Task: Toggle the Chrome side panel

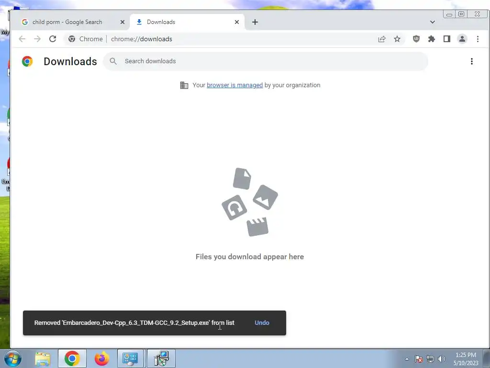Action: pos(447,39)
